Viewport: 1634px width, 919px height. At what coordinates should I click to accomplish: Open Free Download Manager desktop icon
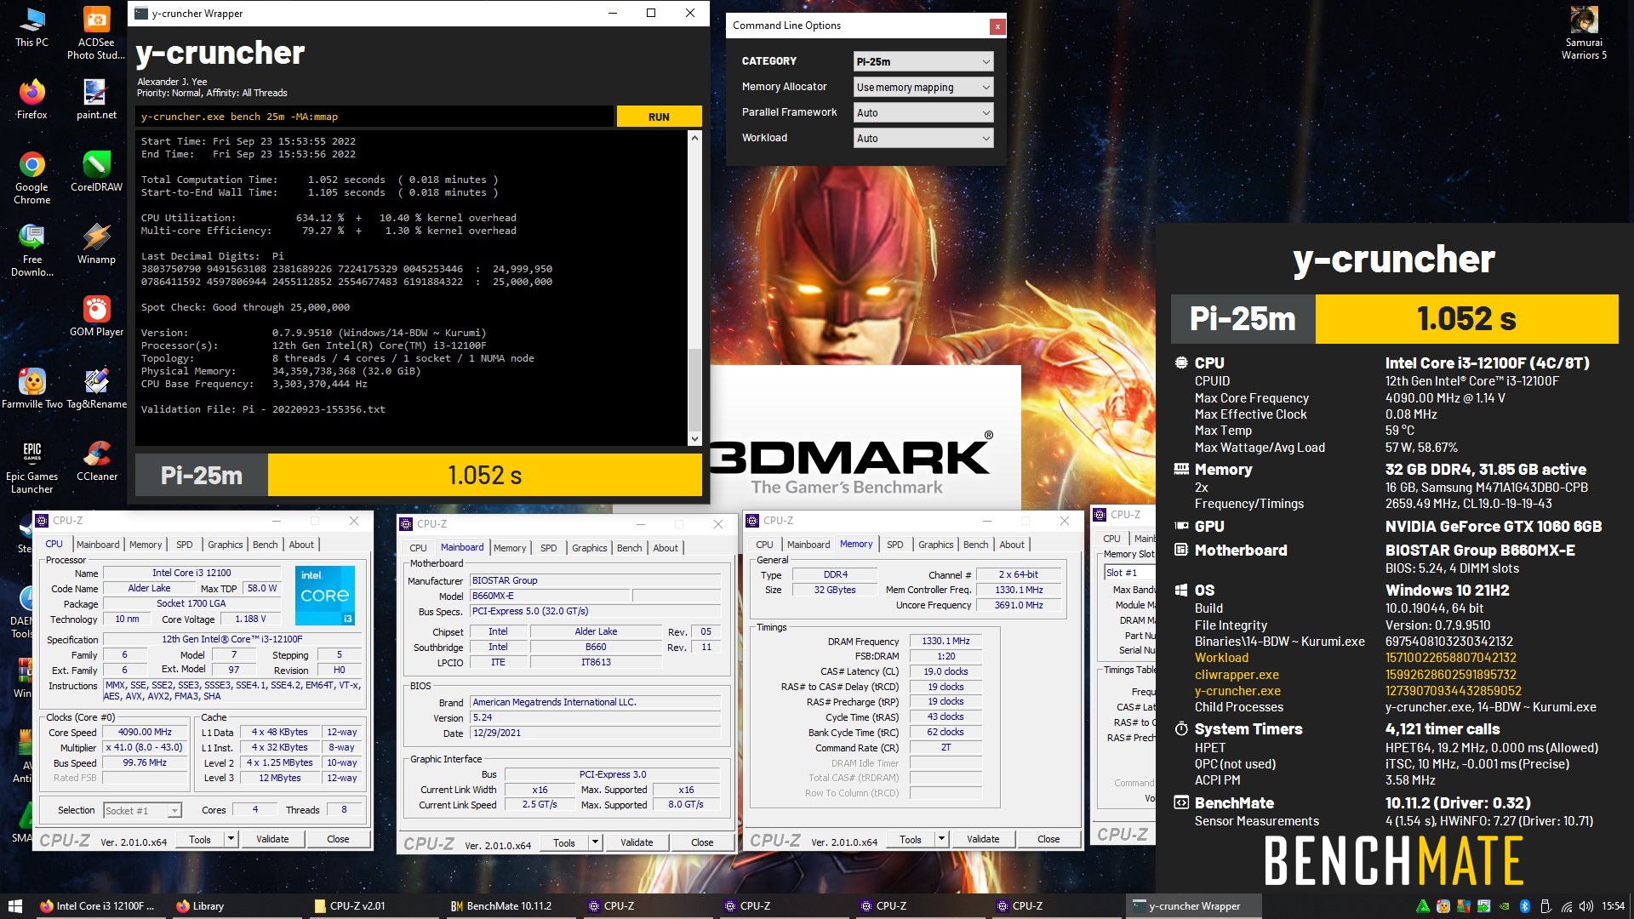click(31, 249)
